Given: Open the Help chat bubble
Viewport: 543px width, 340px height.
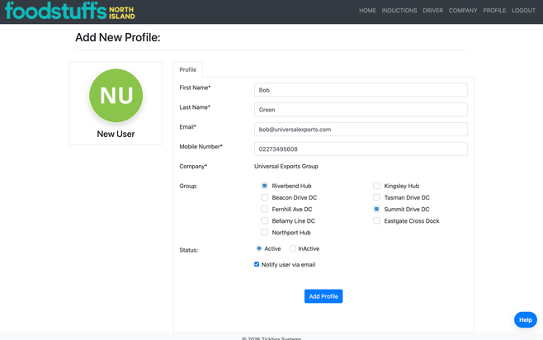Looking at the screenshot, I should pyautogui.click(x=526, y=320).
